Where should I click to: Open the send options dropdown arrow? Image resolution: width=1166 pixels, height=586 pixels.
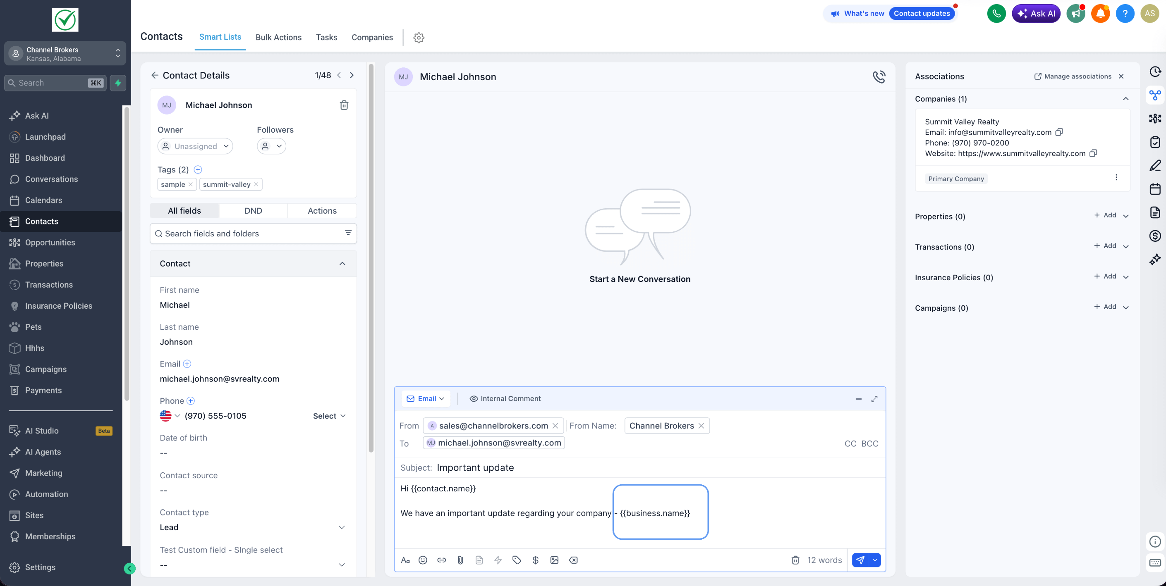tap(875, 560)
